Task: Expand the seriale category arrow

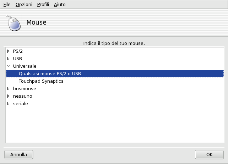Action: click(9, 103)
